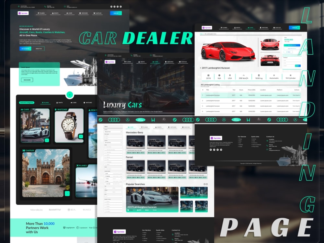Viewport: 324px width, 243px height.
Task: Click the calendar icon above 2019
Action: 208,75
